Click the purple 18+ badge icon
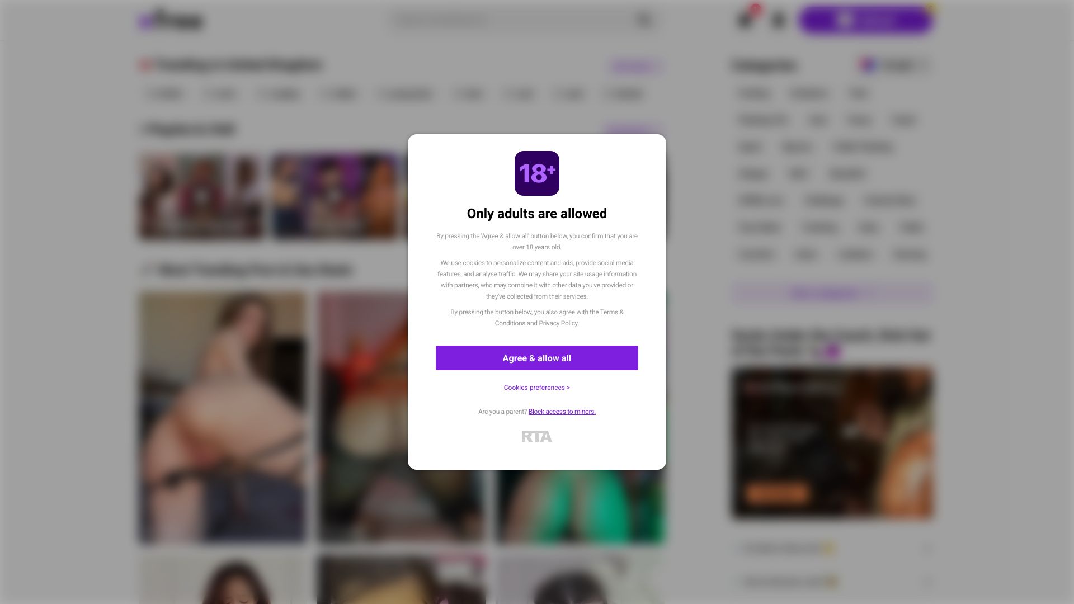 click(536, 173)
